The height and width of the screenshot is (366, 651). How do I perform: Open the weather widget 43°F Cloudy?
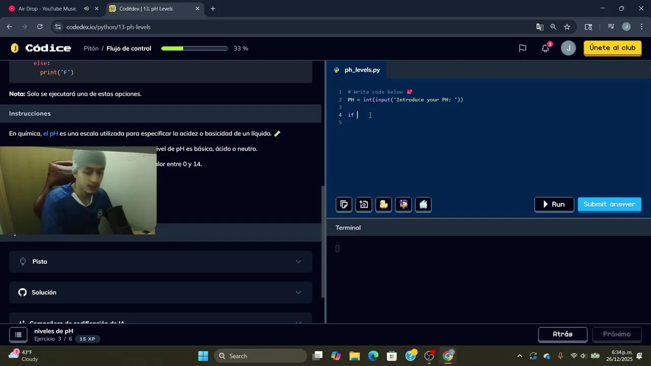click(x=24, y=356)
